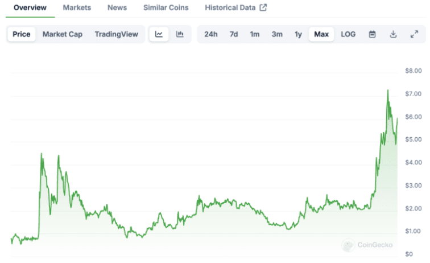Open the Similar Coins tab

[x=166, y=8]
